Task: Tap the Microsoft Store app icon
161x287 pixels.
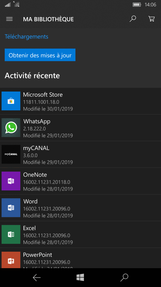Action: coord(11,101)
